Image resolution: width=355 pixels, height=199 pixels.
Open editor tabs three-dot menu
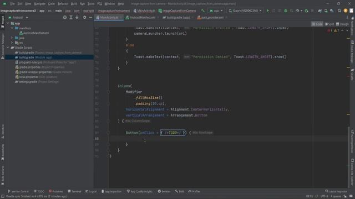coord(347,17)
